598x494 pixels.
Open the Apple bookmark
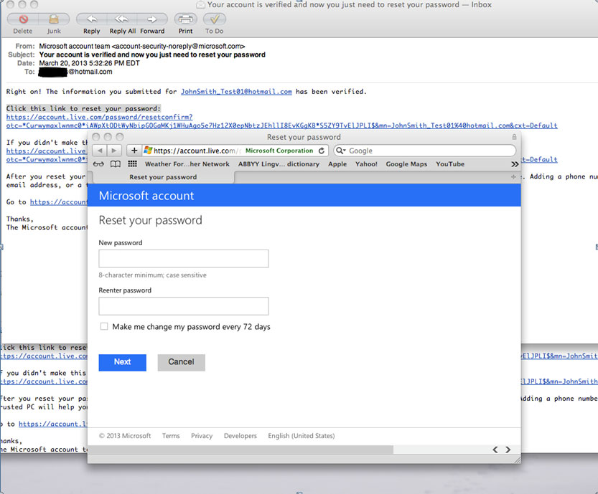pyautogui.click(x=337, y=164)
